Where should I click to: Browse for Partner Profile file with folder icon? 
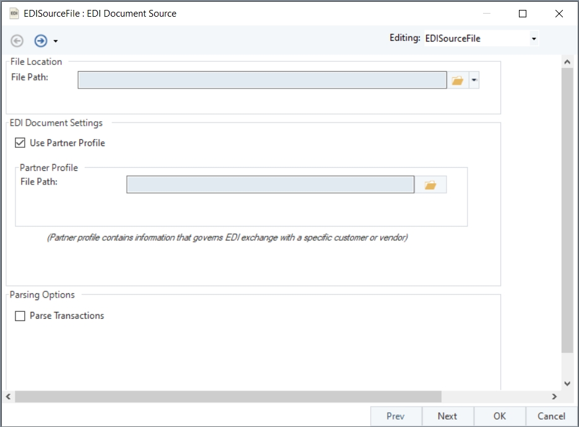430,184
